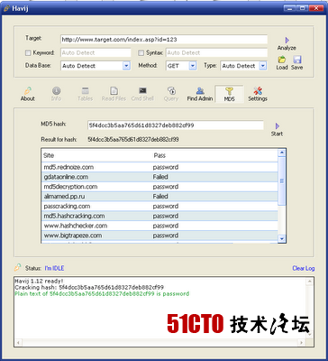Expand the Type Auto Detect dropdown
This screenshot has height=361, width=328.
coord(263,66)
